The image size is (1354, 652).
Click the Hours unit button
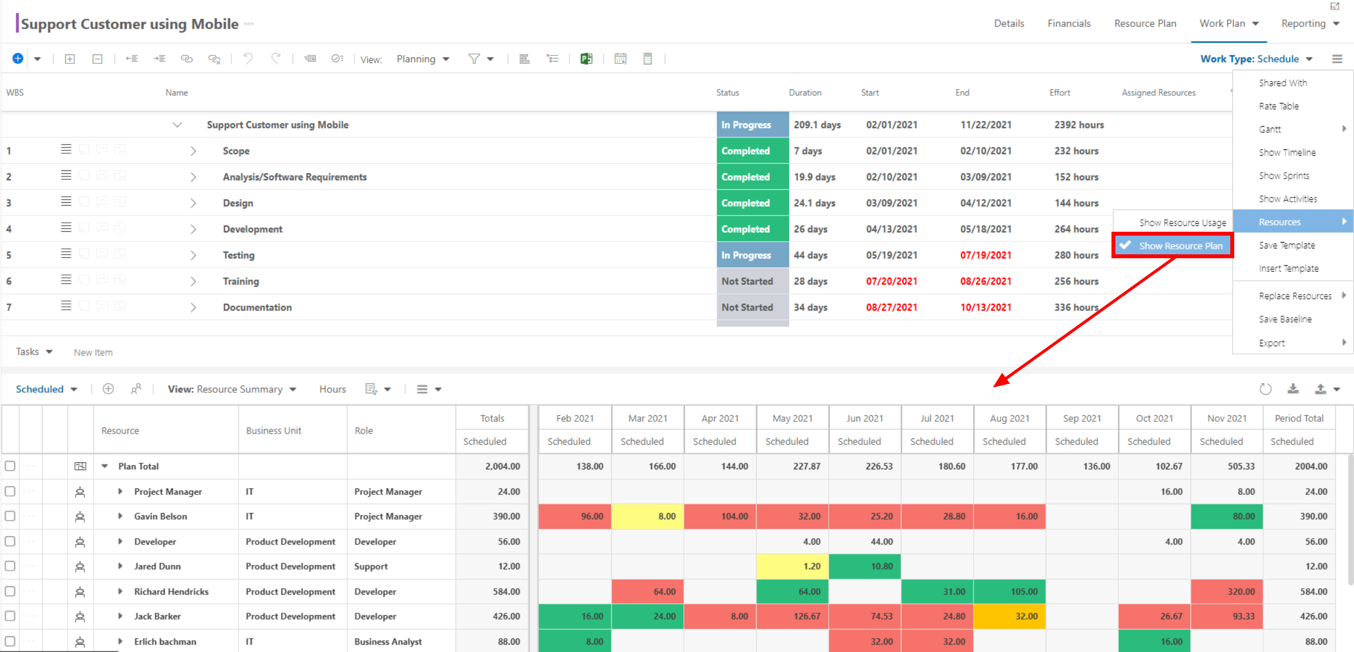(332, 389)
